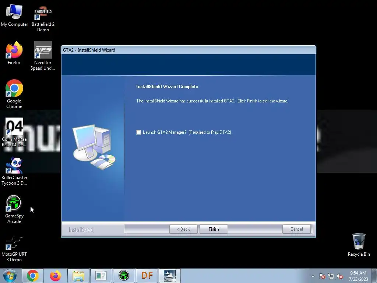The height and width of the screenshot is (283, 377).
Task: Open Firefox from the taskbar
Action: (x=56, y=276)
